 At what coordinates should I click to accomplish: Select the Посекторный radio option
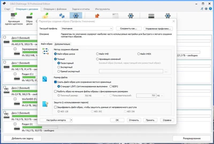[x=59, y=63]
